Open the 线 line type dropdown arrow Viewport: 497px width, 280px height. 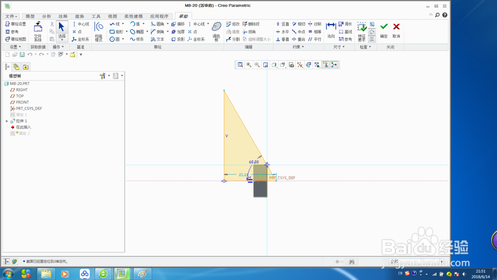click(123, 24)
